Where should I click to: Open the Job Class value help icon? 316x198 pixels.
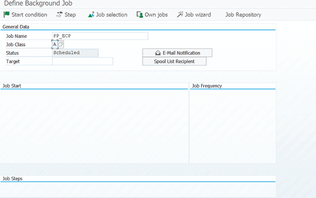click(61, 44)
